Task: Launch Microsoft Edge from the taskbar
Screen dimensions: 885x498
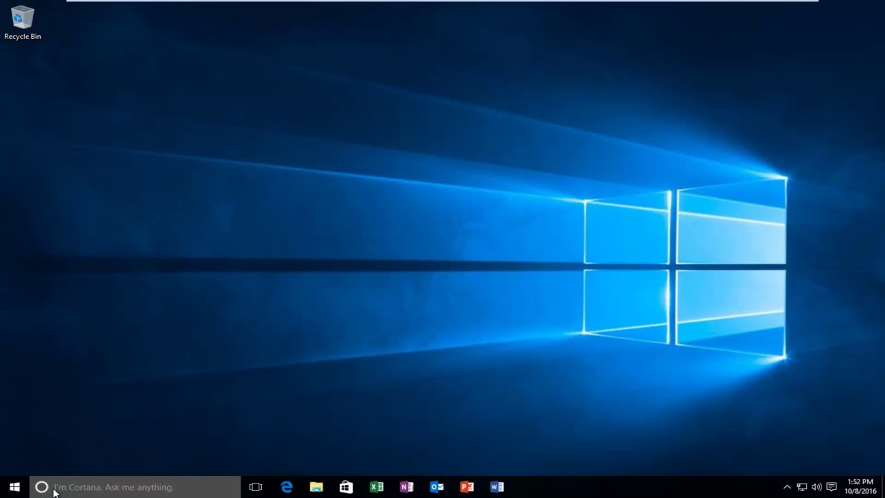Action: pyautogui.click(x=286, y=487)
